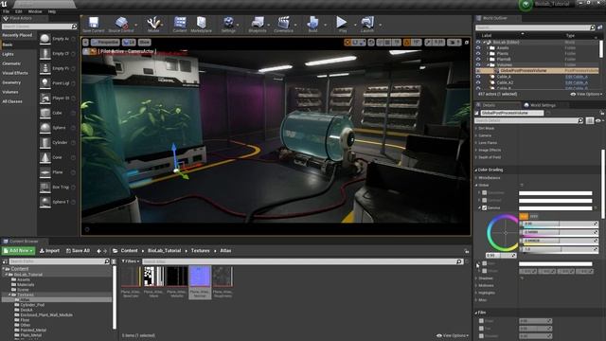Toggle visibility of Plants folder in outliner
Image resolution: width=606 pixels, height=341 pixels.
point(478,54)
